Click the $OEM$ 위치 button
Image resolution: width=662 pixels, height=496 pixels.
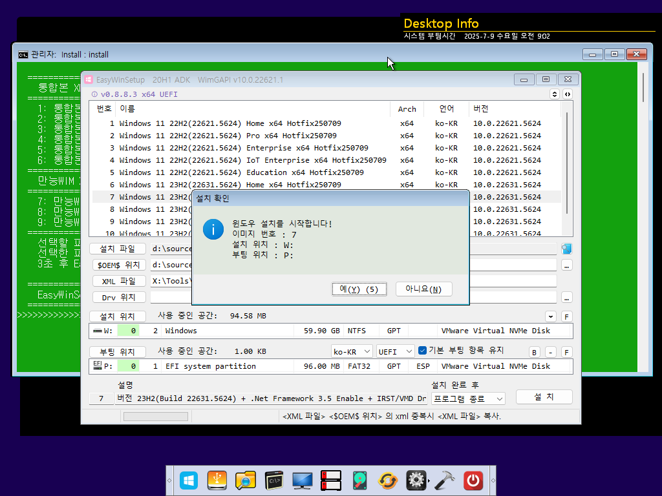tap(119, 265)
